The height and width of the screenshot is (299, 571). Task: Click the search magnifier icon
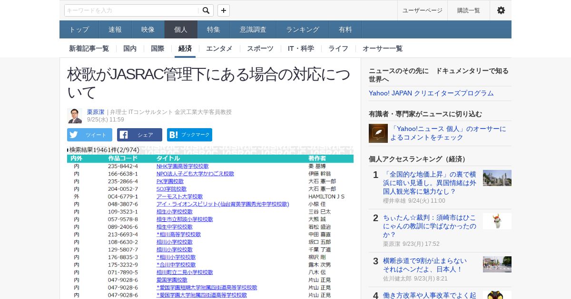click(x=206, y=10)
